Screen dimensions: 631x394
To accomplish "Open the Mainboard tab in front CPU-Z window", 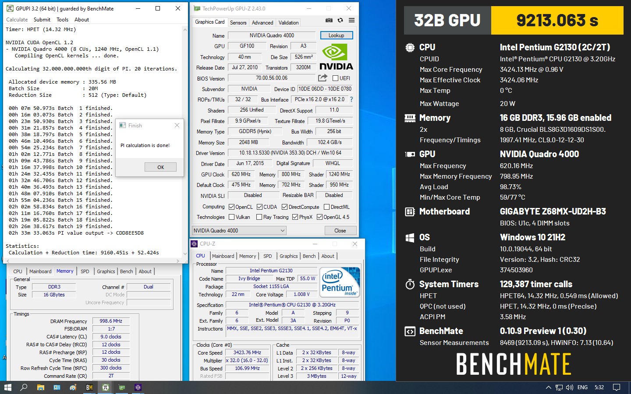I will (x=223, y=256).
